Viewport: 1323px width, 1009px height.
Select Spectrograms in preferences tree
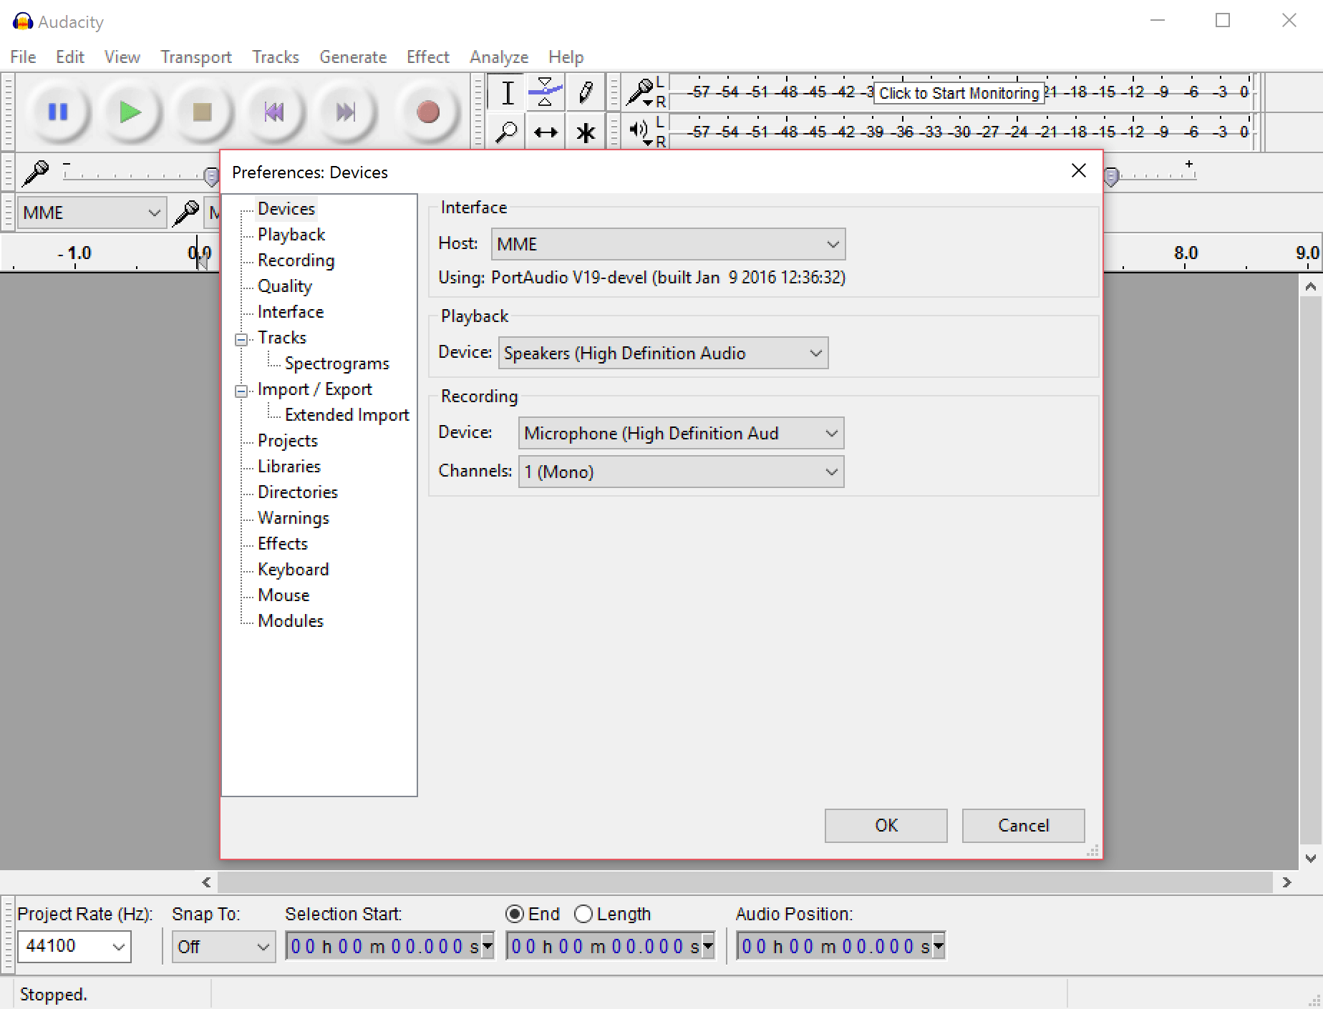(x=337, y=364)
